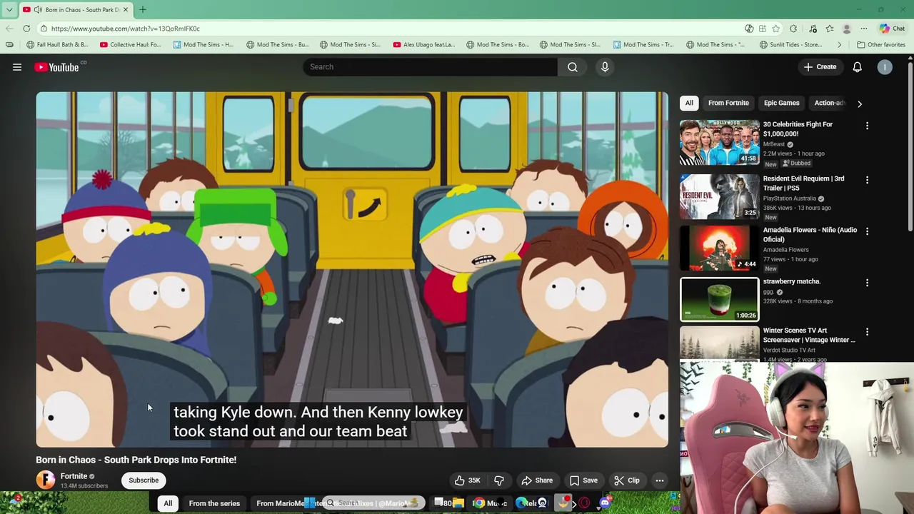This screenshot has width=914, height=514.
Task: Close the Born in Chaos browser tab
Action: (x=126, y=9)
